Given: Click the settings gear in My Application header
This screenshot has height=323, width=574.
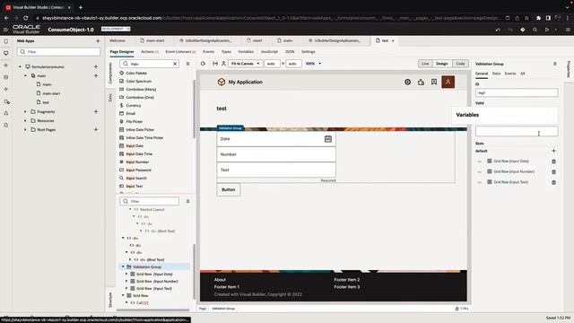Looking at the screenshot, I should 407,82.
